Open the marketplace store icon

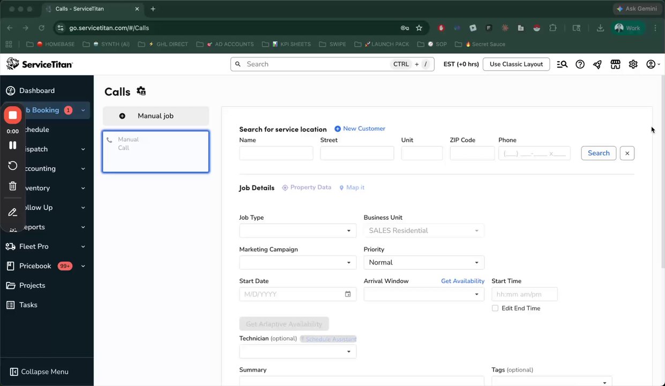click(x=615, y=64)
